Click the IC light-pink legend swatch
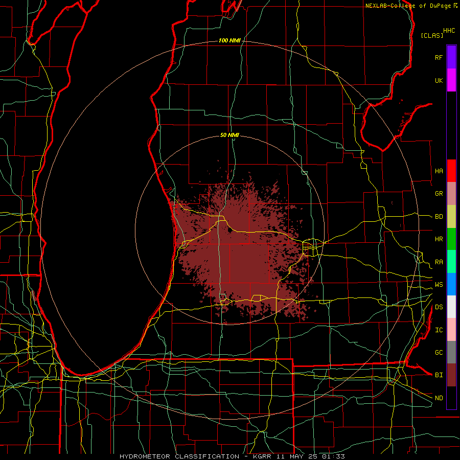Screen dimensions: 460x460 click(451, 330)
